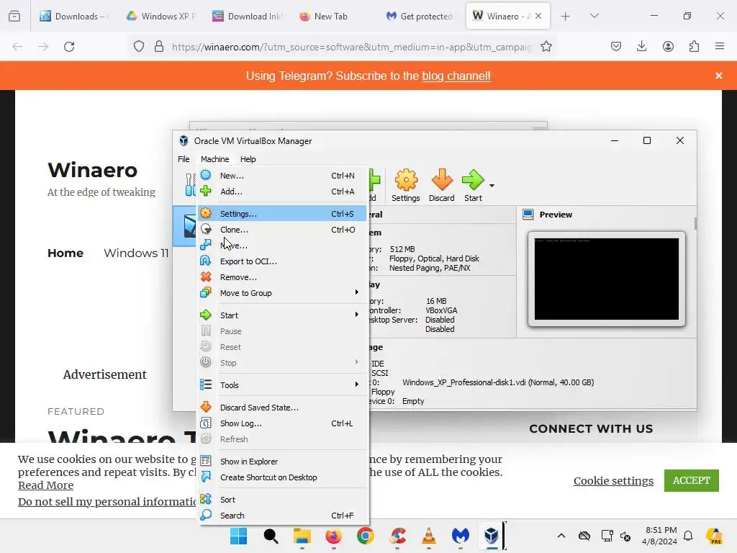This screenshot has width=737, height=553.
Task: Click the Save to Pocket icon
Action: coord(616,46)
